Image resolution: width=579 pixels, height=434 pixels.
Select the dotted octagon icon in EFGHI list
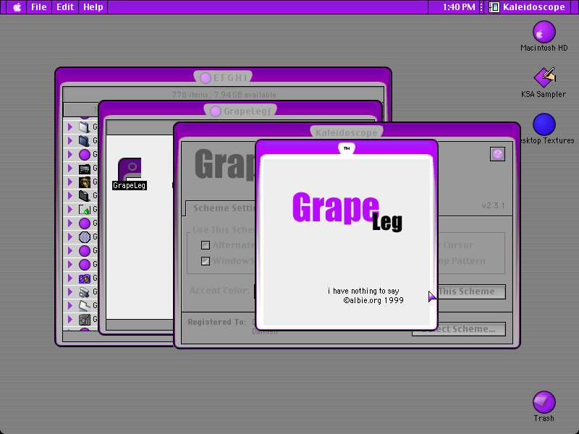click(x=84, y=237)
